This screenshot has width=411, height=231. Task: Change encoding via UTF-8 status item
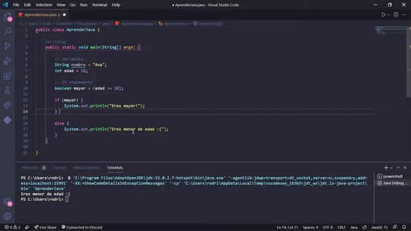point(328,227)
